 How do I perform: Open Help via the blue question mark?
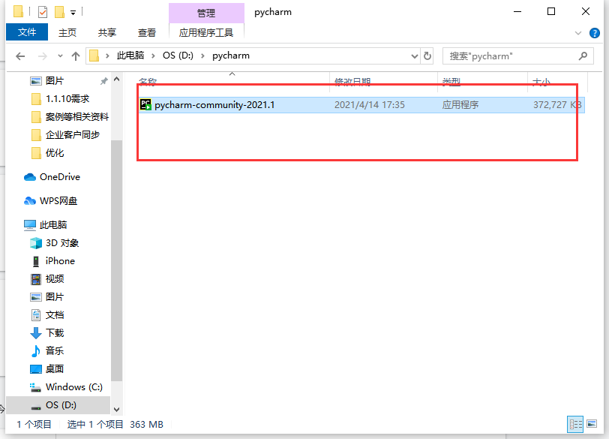pyautogui.click(x=595, y=33)
